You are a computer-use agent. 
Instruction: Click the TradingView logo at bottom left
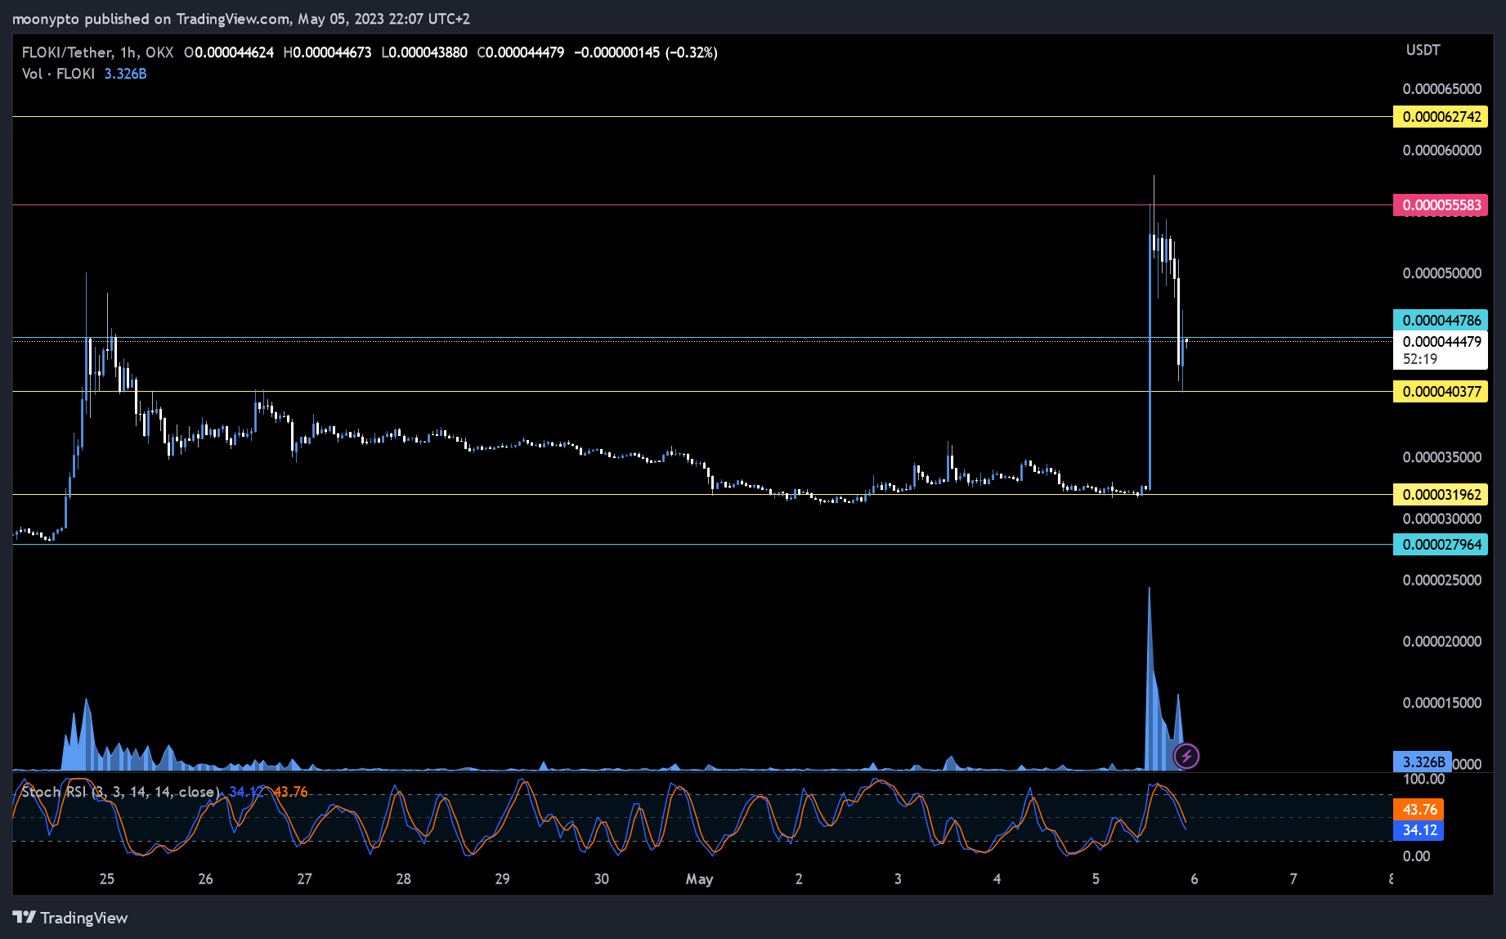(x=70, y=918)
